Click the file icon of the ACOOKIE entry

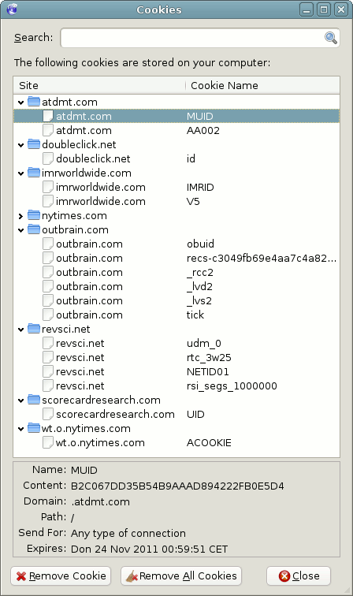48,442
